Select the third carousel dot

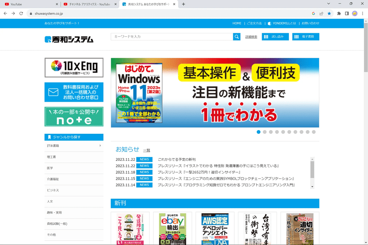click(x=271, y=132)
